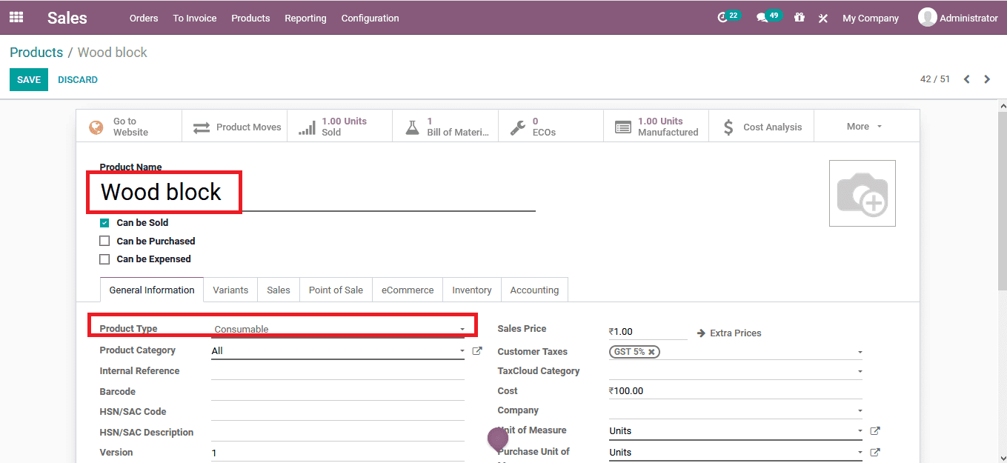Click the Sales Price input field
Screen dimensions: 1007x463
point(648,332)
